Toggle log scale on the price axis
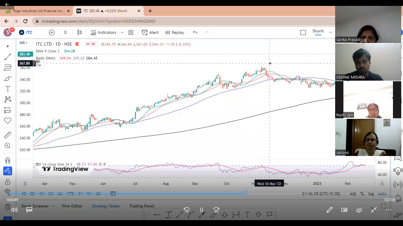The image size is (403, 226). tap(371, 194)
